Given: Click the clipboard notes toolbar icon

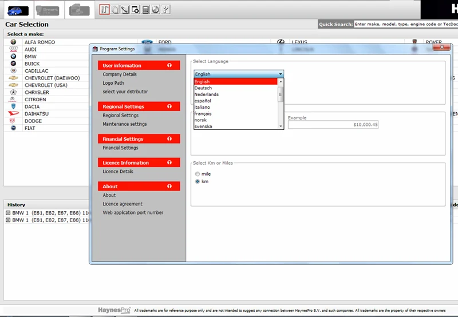Looking at the screenshot, I should 115,10.
